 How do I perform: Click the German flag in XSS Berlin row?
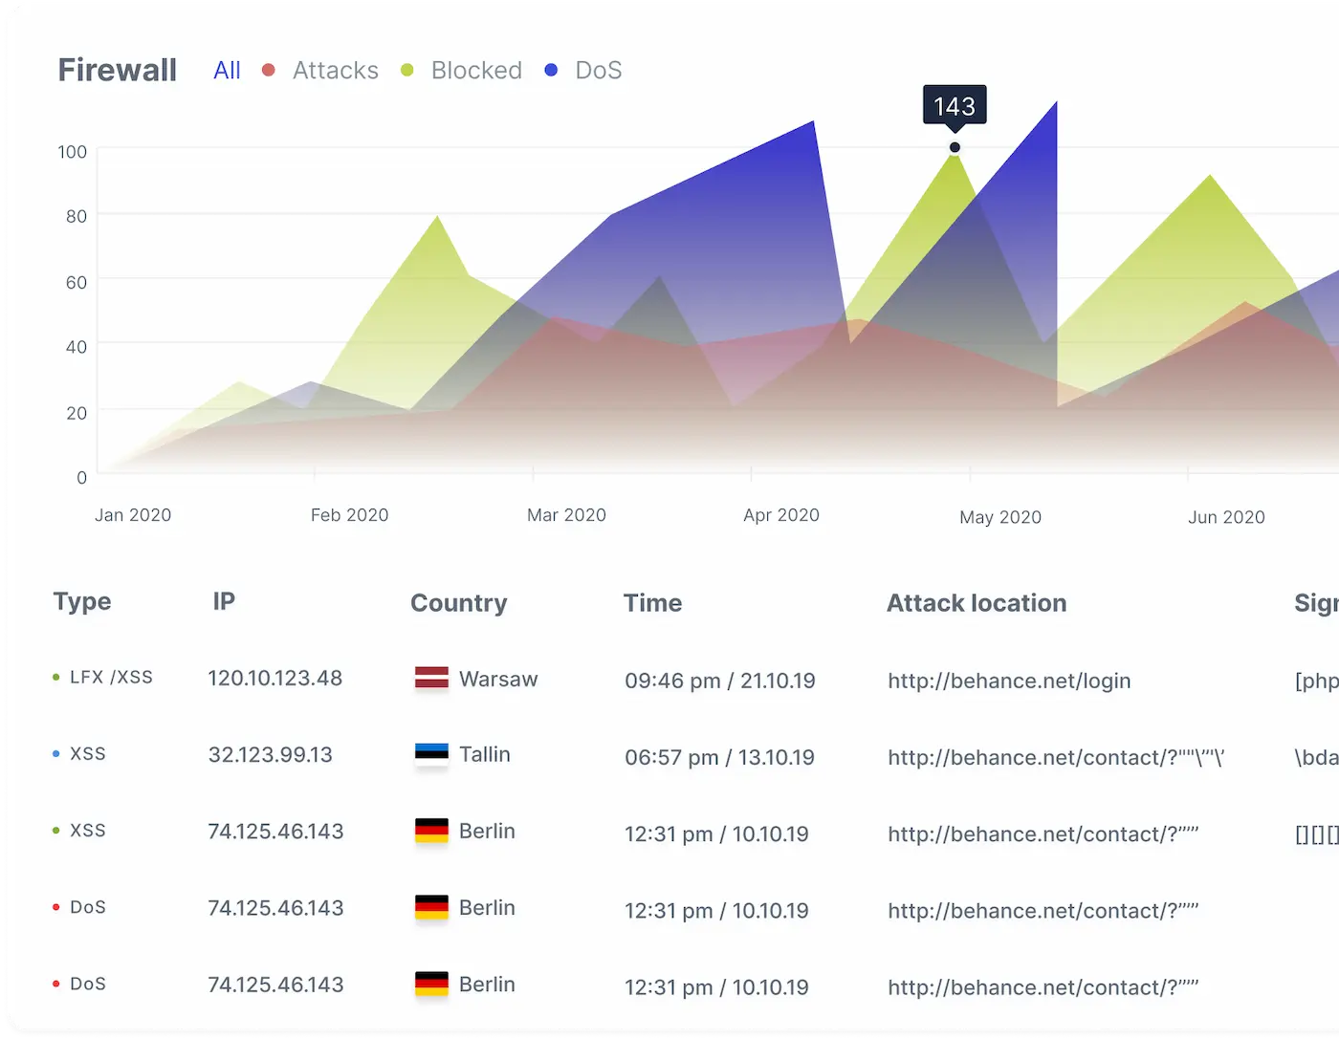431,831
